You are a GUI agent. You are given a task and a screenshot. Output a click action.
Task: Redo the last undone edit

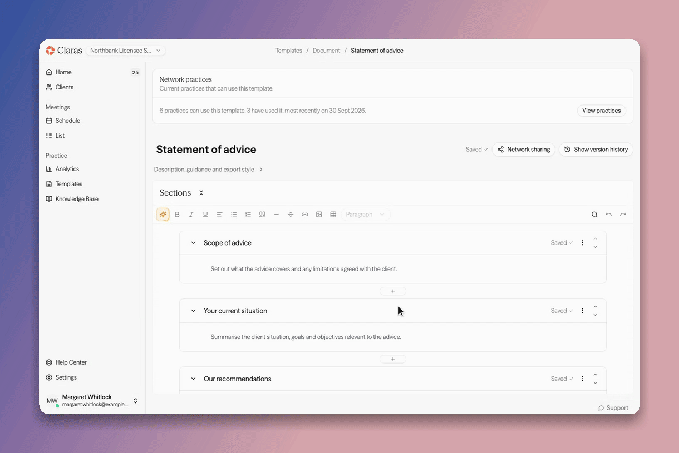point(623,215)
